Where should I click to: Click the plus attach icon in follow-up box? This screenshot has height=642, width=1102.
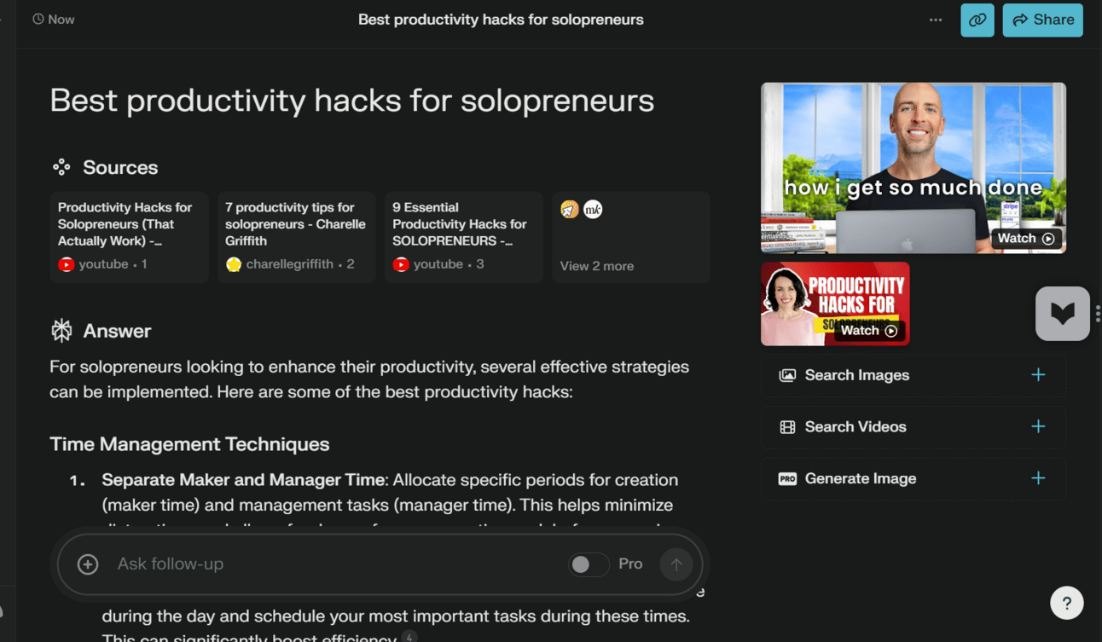pos(88,564)
